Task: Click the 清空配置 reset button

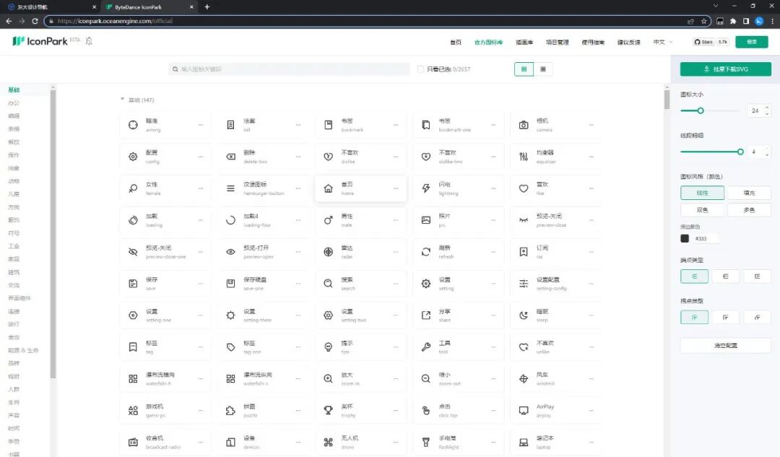Action: [726, 345]
